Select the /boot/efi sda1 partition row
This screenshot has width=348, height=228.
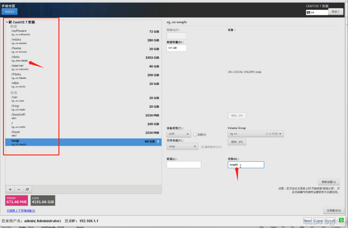[x=83, y=116]
